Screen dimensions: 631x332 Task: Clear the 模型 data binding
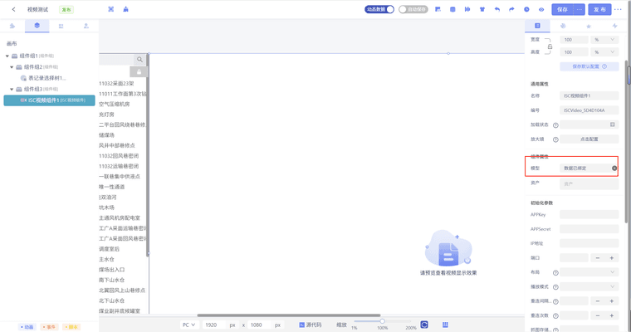coord(614,168)
